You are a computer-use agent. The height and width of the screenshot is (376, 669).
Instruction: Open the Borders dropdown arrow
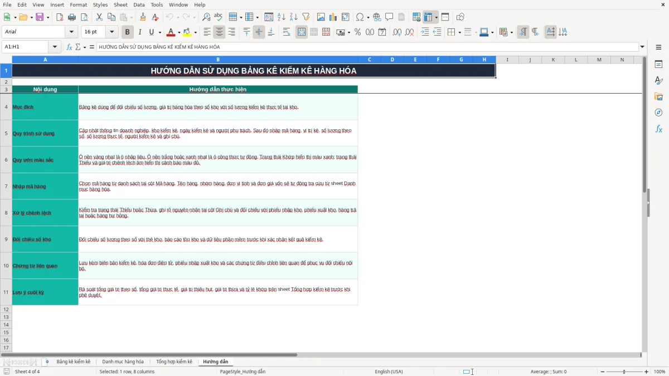[459, 32]
